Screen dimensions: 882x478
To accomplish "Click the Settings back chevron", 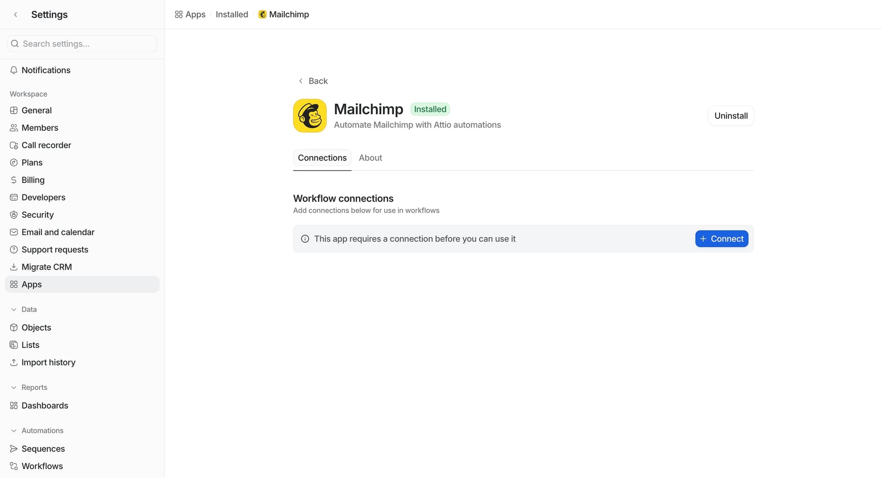I will pos(16,15).
